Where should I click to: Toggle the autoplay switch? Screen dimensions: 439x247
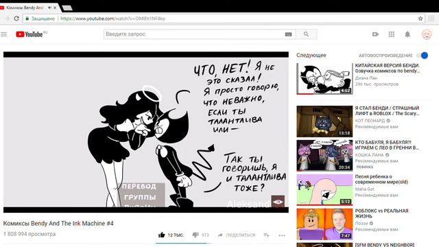[x=423, y=56]
